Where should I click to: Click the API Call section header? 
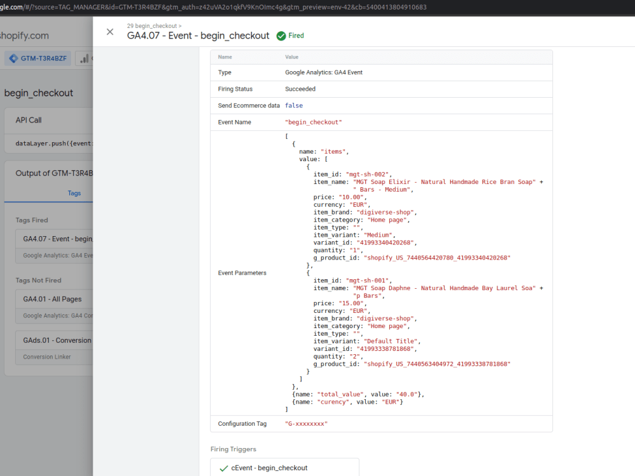coord(29,120)
